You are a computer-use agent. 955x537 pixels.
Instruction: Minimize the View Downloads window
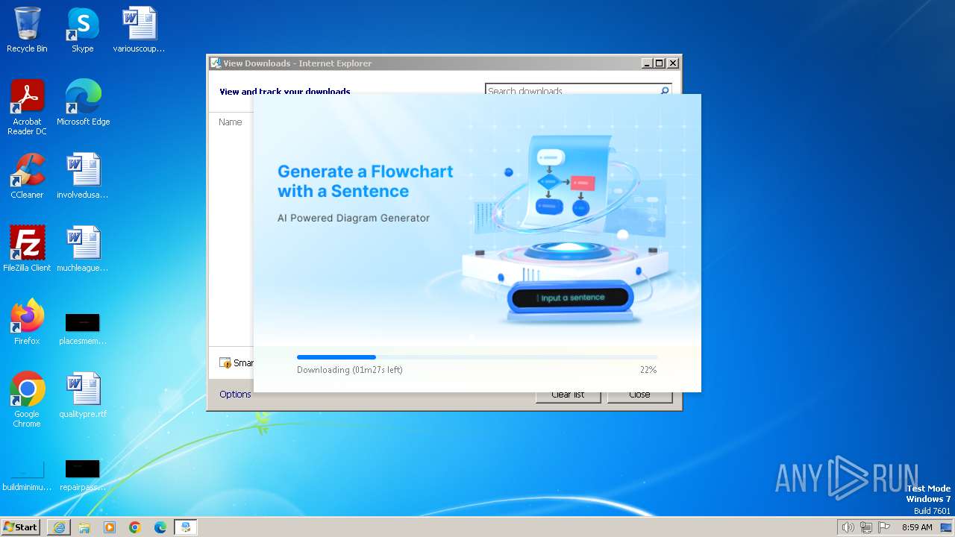pos(647,63)
